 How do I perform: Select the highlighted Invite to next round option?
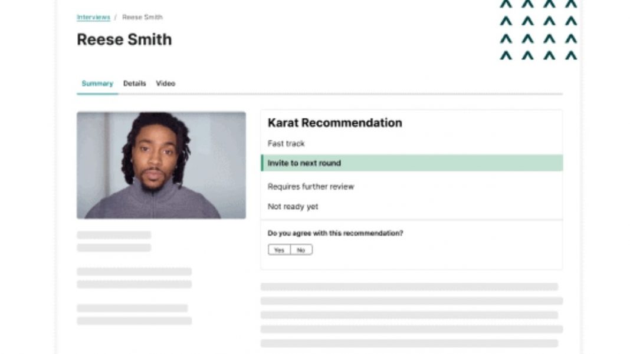click(x=412, y=163)
